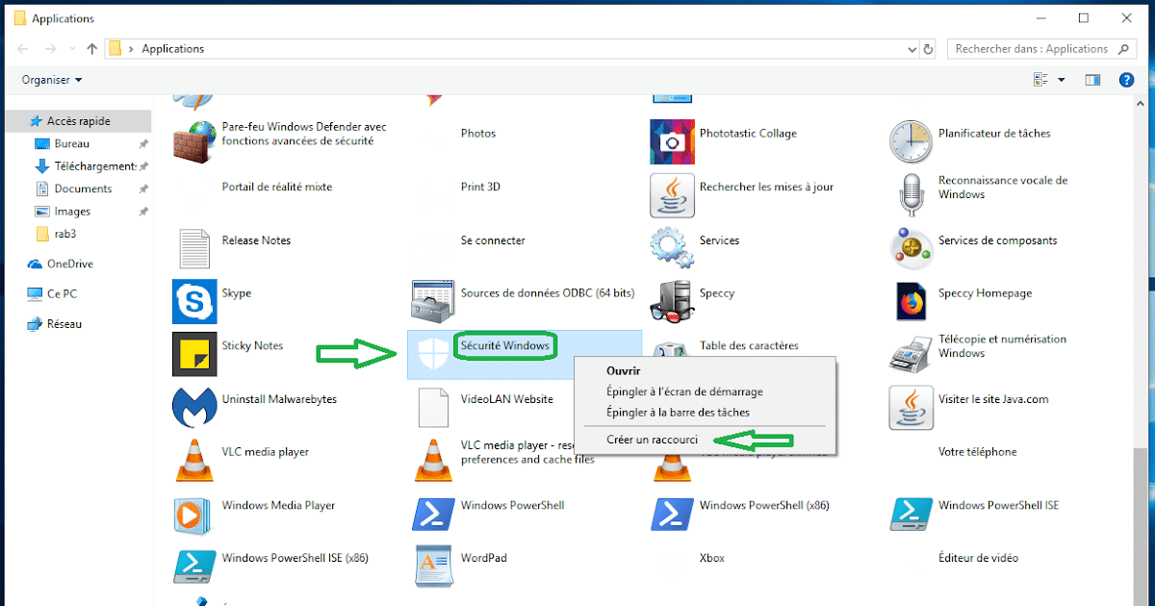Select the Se connecter entry

[493, 240]
